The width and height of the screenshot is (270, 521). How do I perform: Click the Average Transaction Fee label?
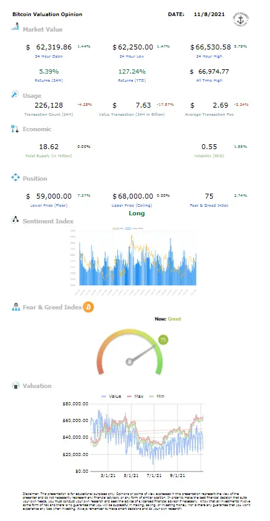coord(209,114)
